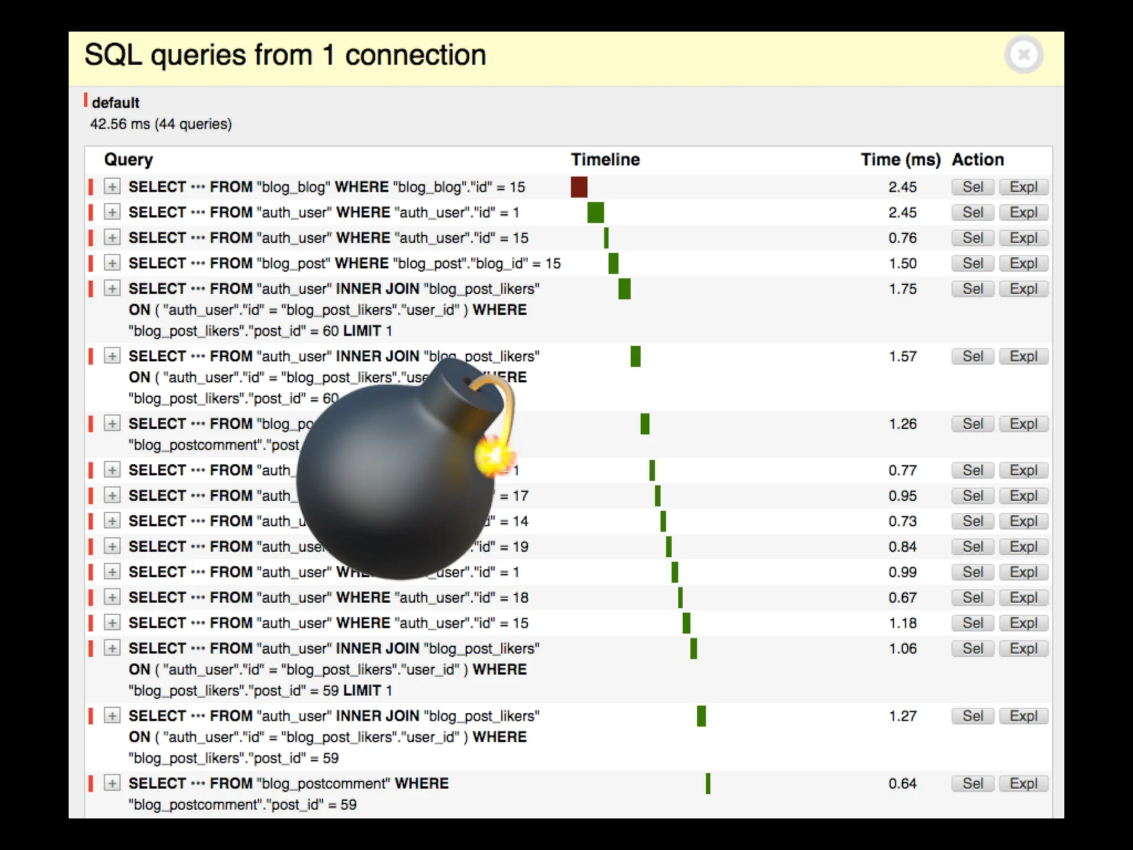Viewport: 1133px width, 850px height.
Task: Click Expl for the 0.76 ms query
Action: (x=1023, y=238)
